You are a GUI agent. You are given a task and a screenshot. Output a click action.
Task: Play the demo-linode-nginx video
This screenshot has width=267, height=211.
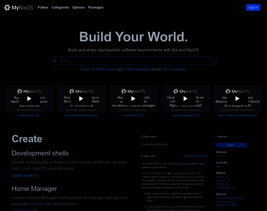tap(185, 98)
